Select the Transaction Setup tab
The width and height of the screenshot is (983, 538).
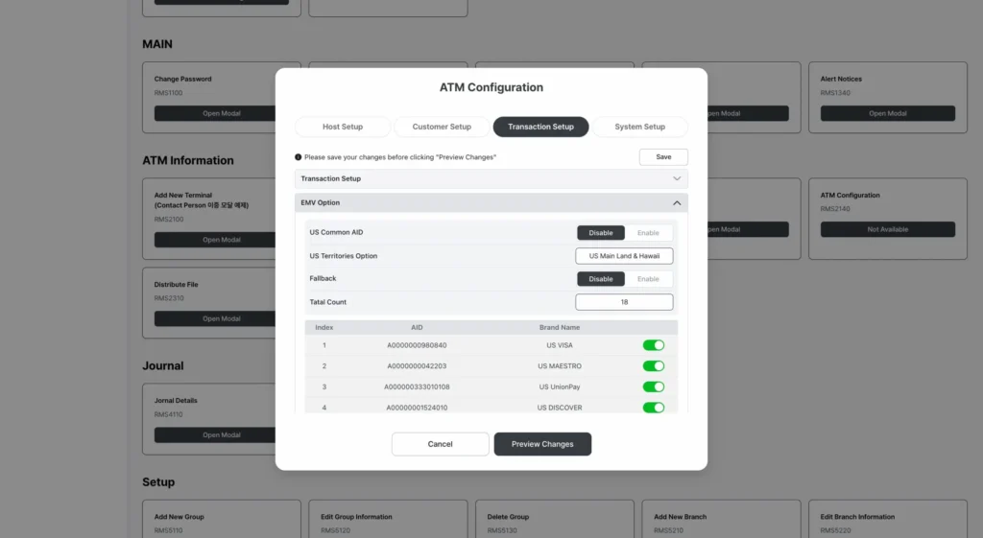point(540,127)
